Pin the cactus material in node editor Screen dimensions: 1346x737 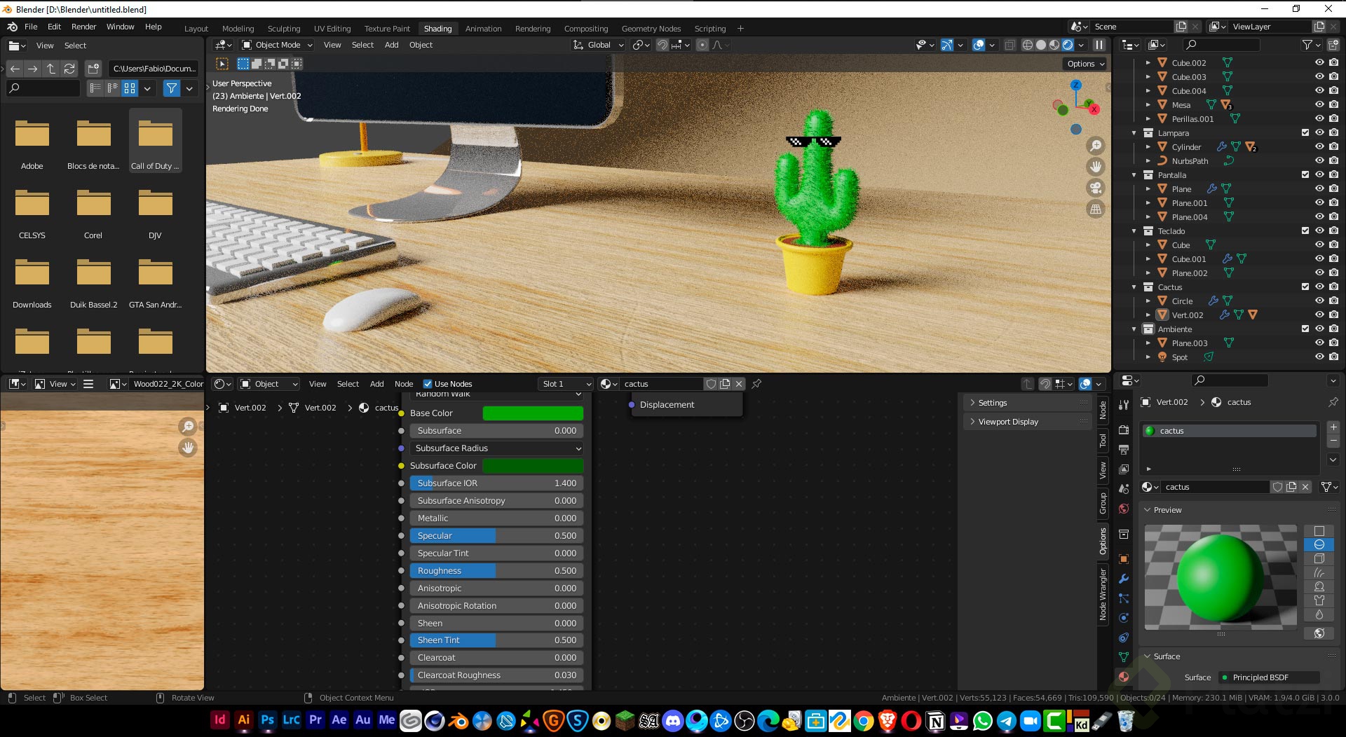tap(756, 384)
